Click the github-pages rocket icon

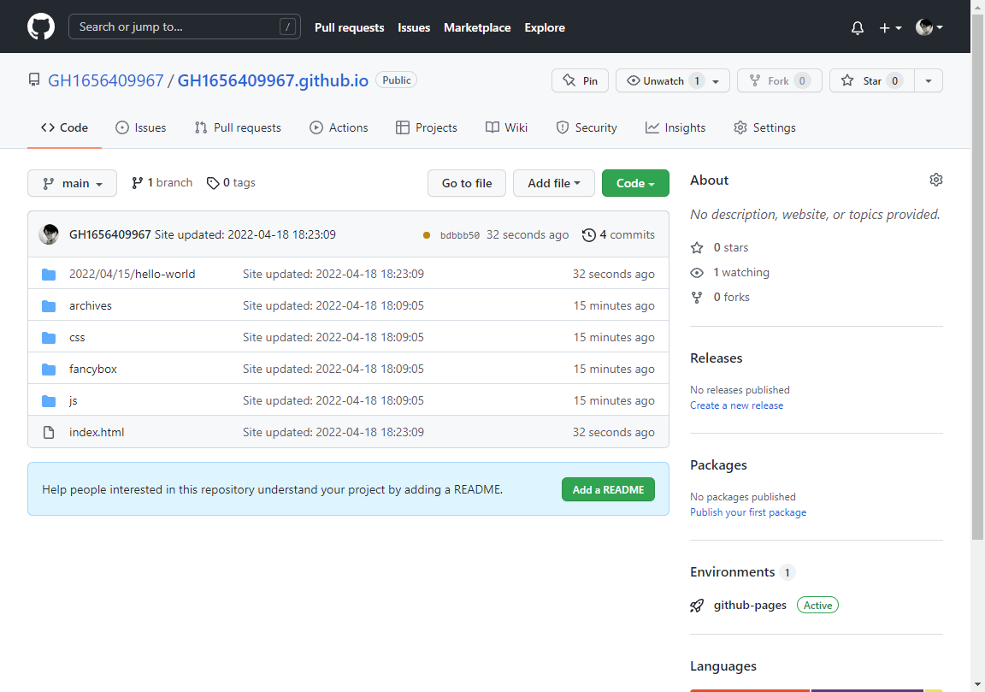(x=698, y=606)
